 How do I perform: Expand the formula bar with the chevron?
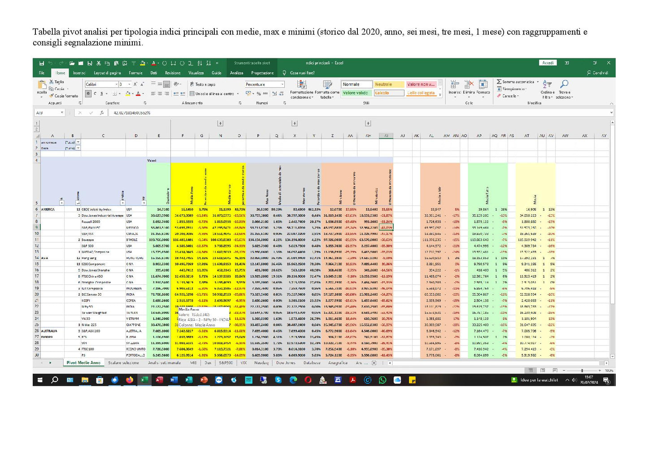coord(611,113)
